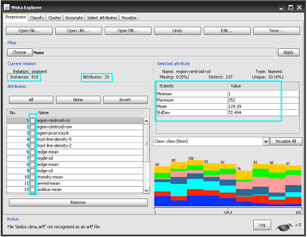This screenshot has width=307, height=237.
Task: Open the Log button
Action: pyautogui.click(x=262, y=225)
